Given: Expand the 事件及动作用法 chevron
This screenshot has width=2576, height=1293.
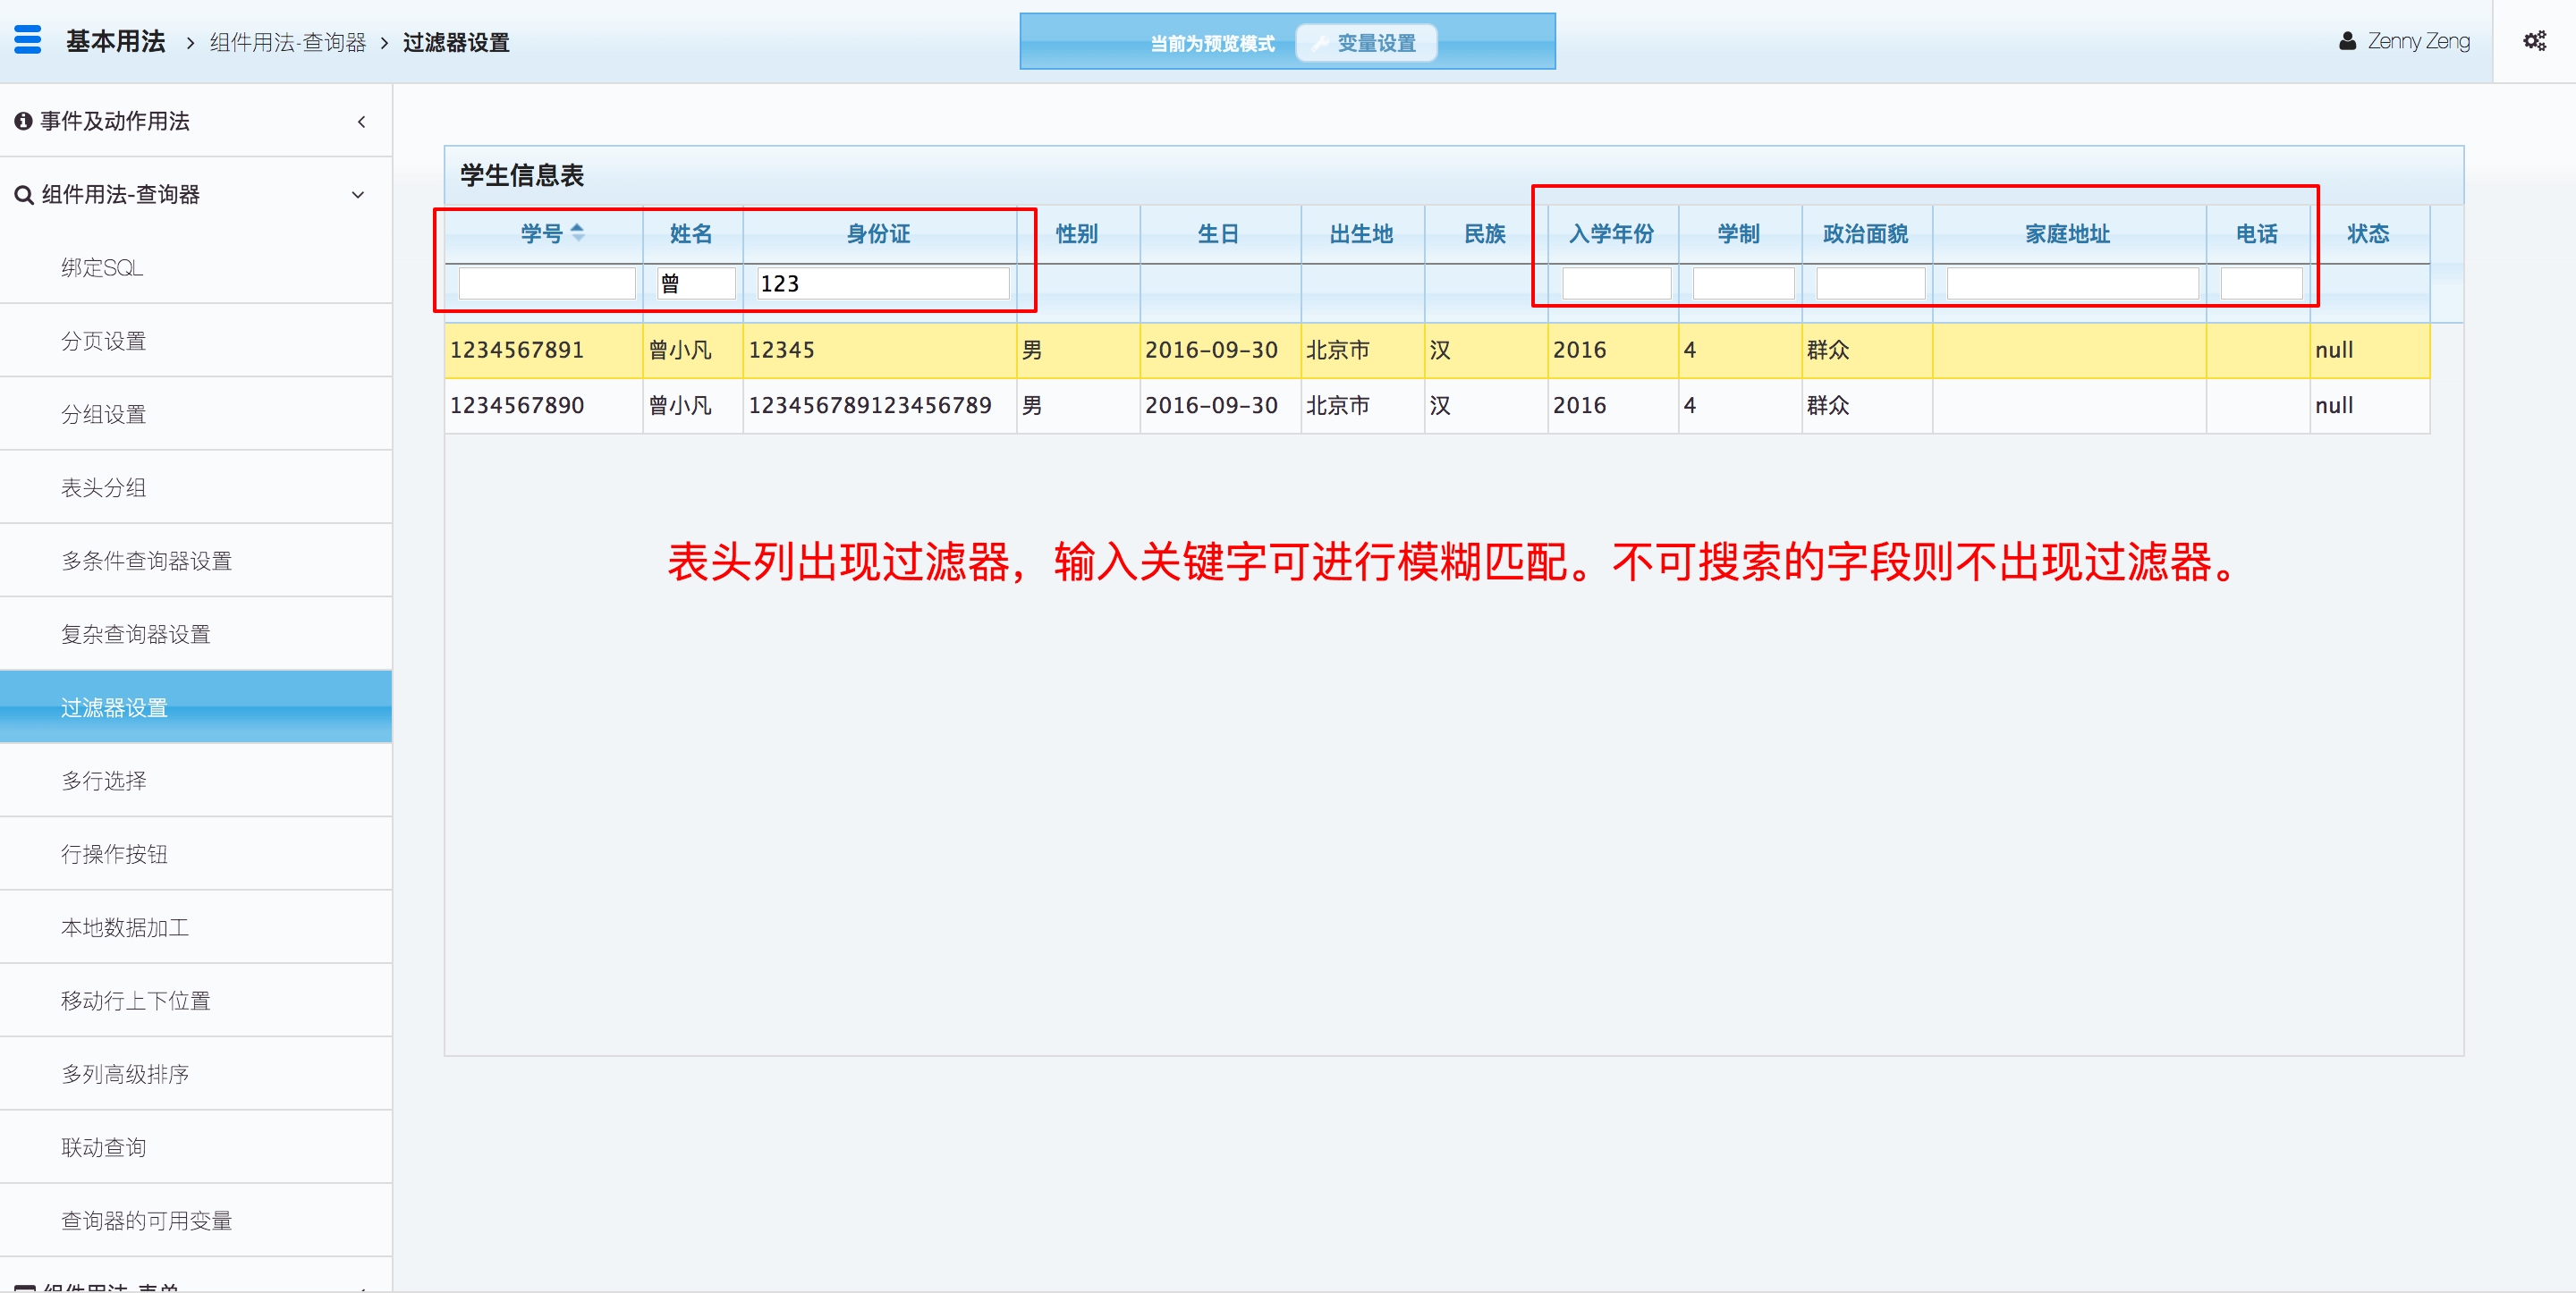Looking at the screenshot, I should click(x=361, y=122).
